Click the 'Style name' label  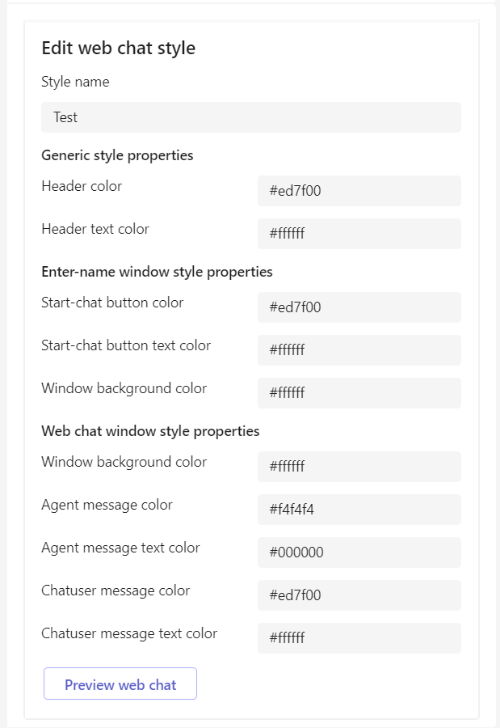pos(75,82)
